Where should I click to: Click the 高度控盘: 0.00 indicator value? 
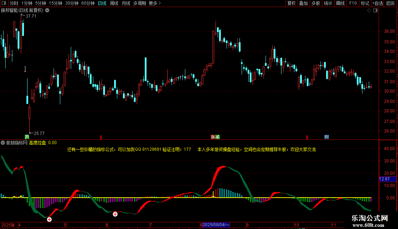(x=43, y=143)
